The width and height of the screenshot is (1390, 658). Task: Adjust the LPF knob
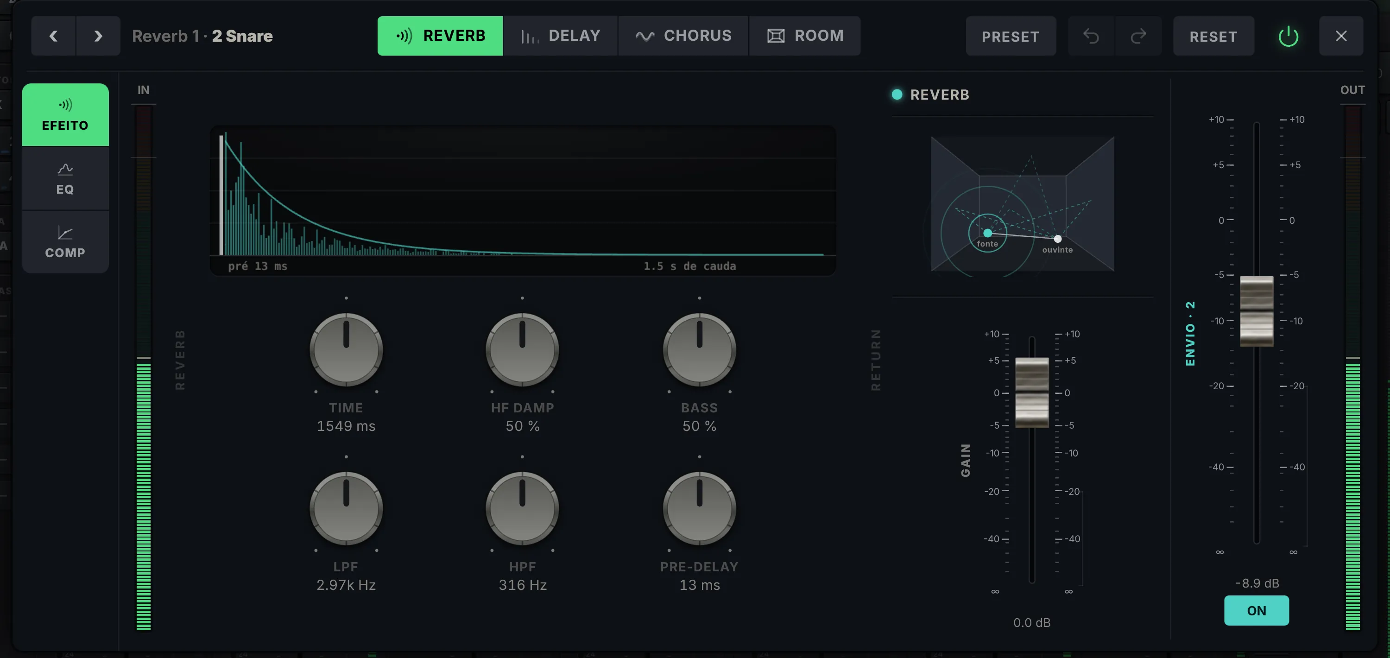tap(346, 508)
